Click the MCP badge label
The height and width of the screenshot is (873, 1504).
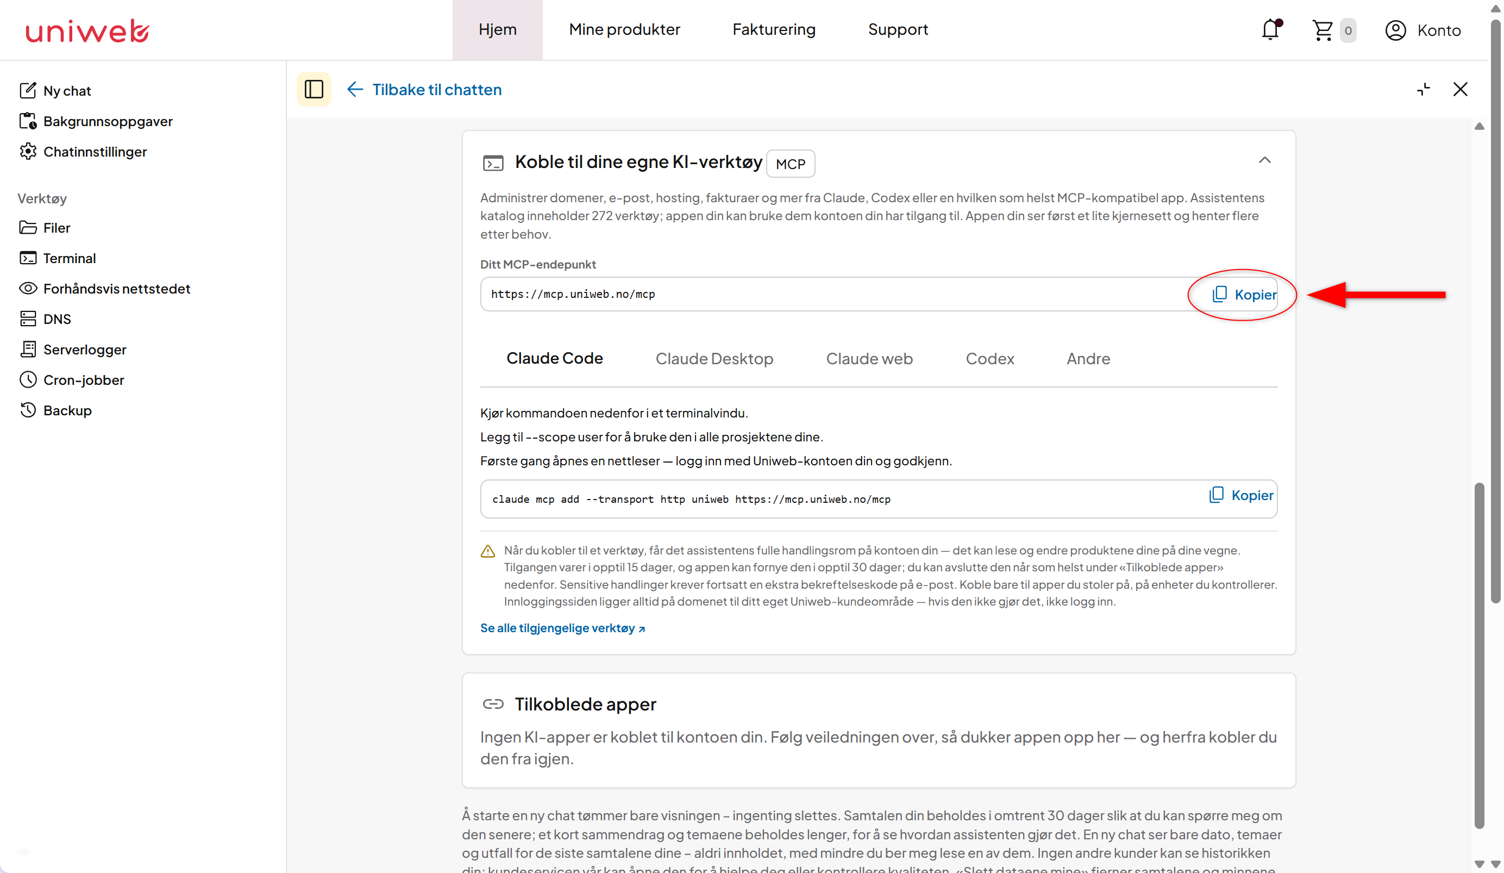tap(790, 164)
